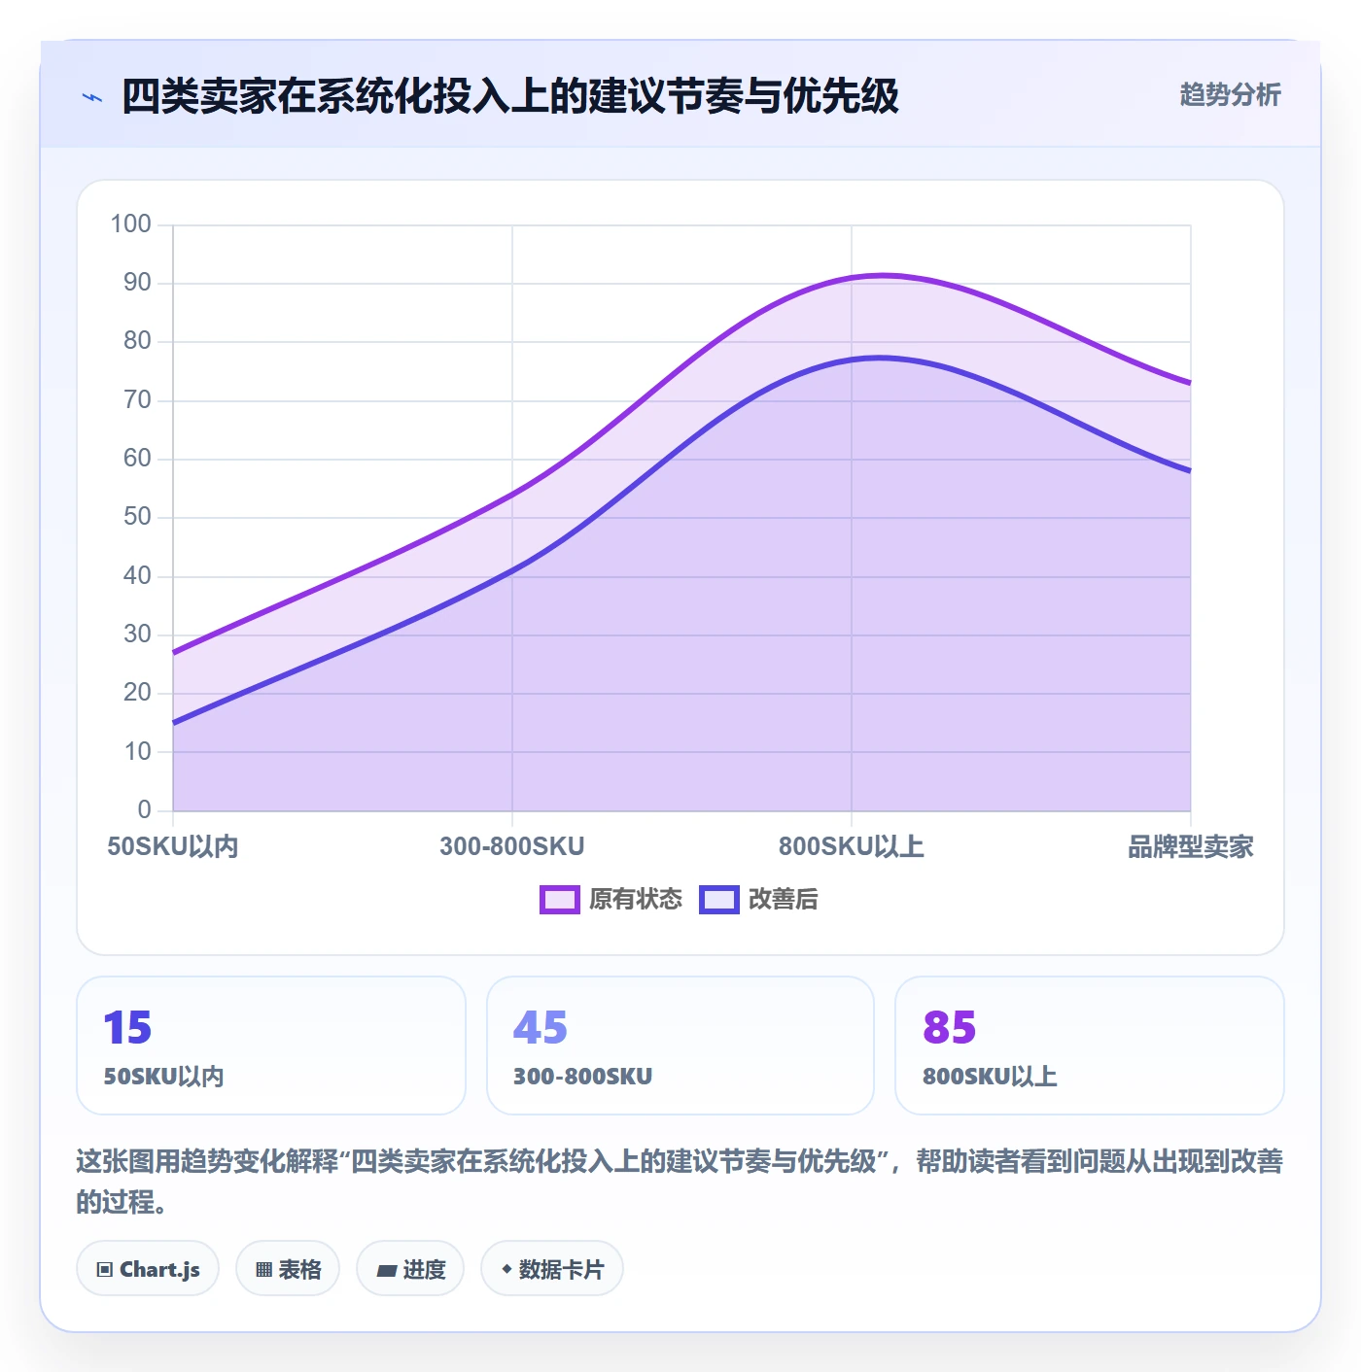The height and width of the screenshot is (1372, 1361).
Task: Click the 原有状态 legend text
Action: [x=636, y=900]
